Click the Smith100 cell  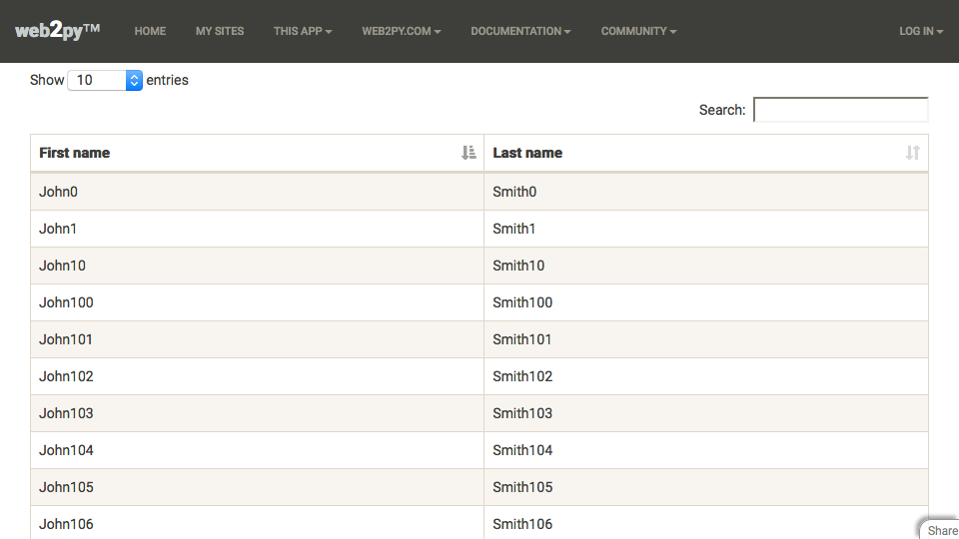[x=706, y=302]
